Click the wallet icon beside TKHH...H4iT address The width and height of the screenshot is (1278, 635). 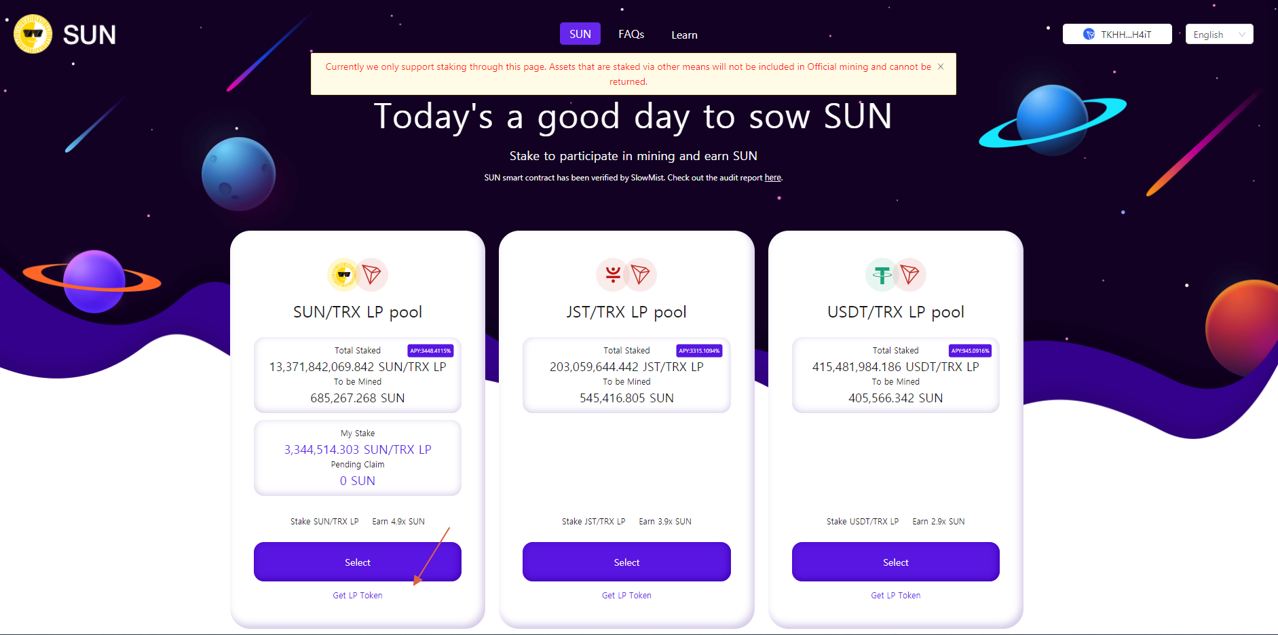(x=1089, y=35)
